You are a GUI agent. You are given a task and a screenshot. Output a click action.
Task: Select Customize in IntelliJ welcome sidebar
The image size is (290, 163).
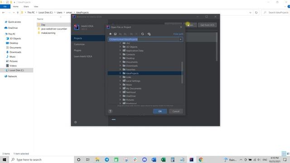[x=79, y=44]
